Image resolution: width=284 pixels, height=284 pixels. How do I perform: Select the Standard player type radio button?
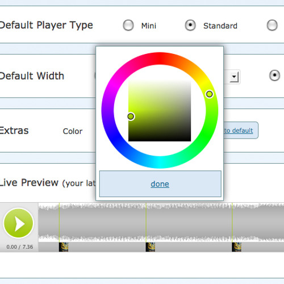(x=190, y=25)
